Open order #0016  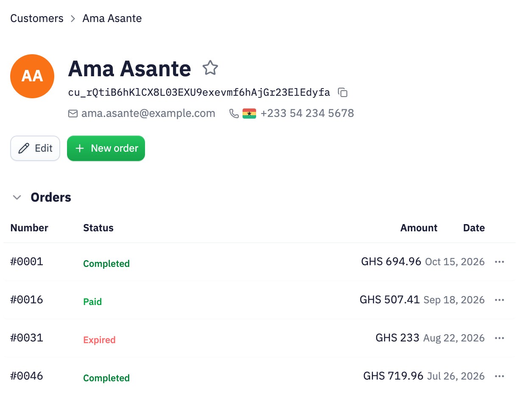coord(27,300)
